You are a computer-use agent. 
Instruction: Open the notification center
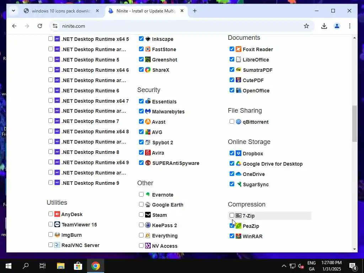[x=353, y=266]
